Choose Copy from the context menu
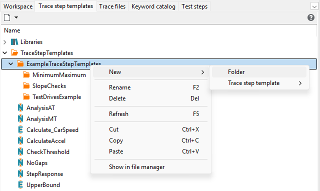Screen dimensions: 320x191 coord(151,140)
